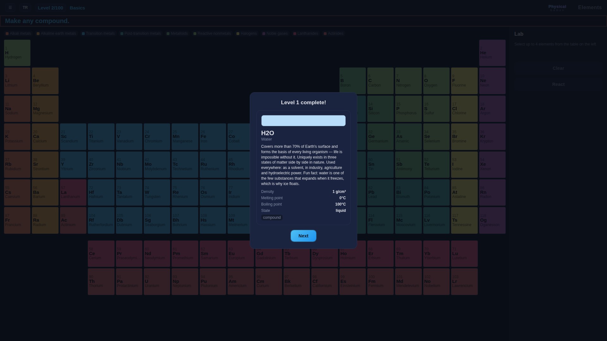Select the Lead element tile
This screenshot has height=341, width=607.
tap(380, 192)
